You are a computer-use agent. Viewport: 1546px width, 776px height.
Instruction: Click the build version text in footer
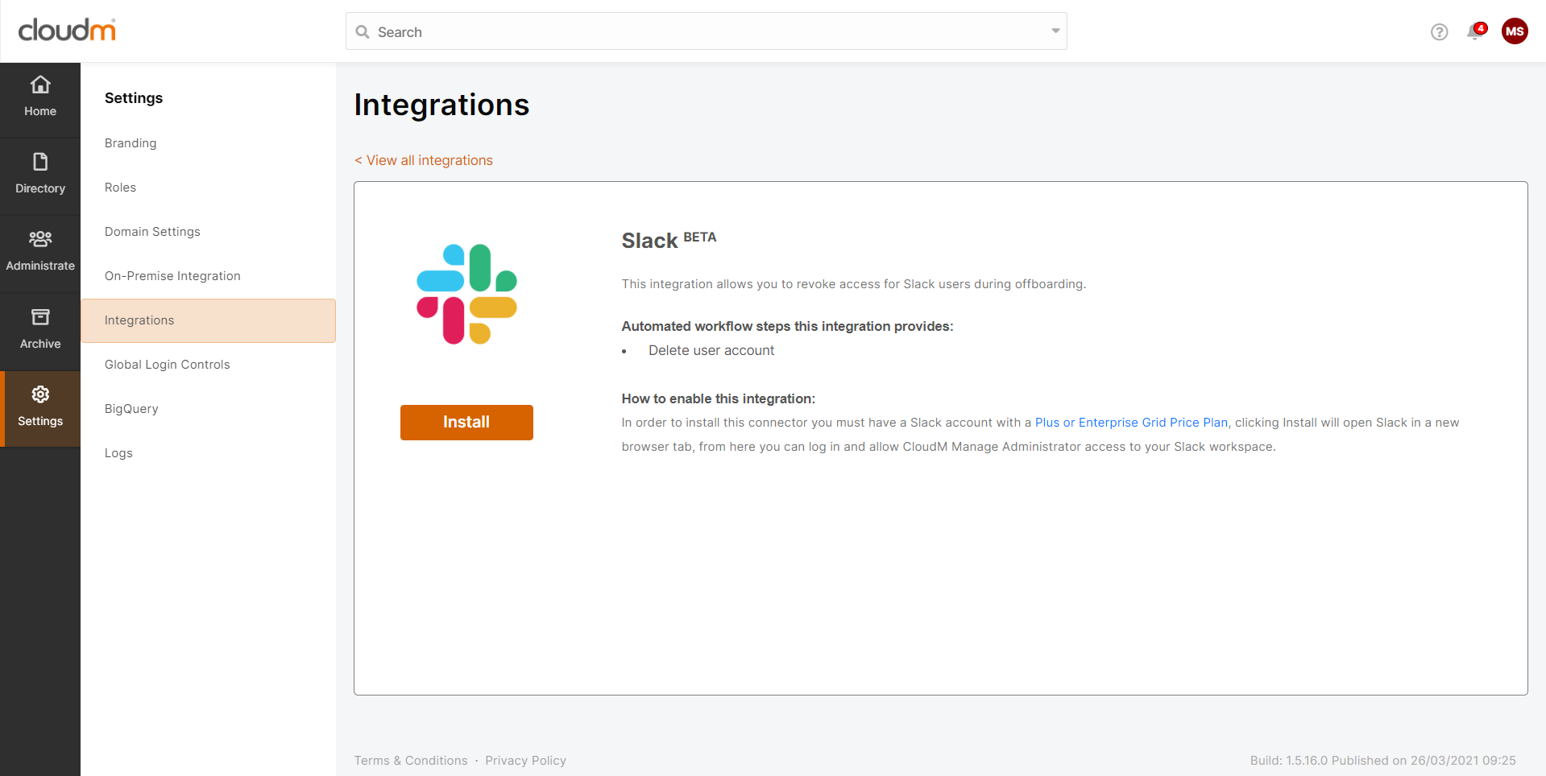click(1382, 761)
